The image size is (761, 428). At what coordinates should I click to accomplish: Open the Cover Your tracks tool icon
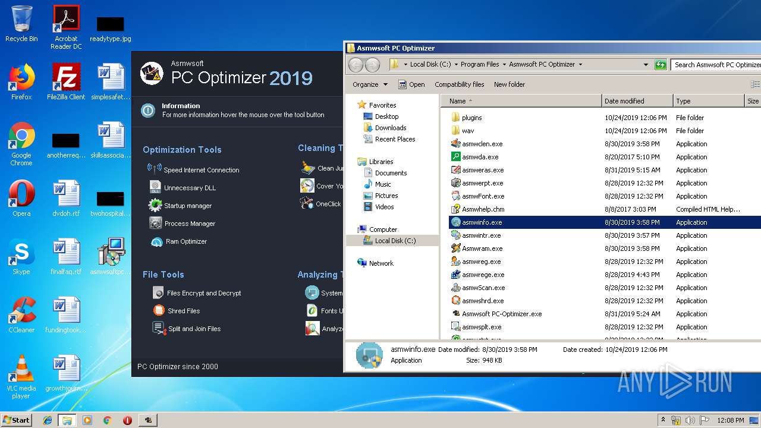tap(307, 185)
